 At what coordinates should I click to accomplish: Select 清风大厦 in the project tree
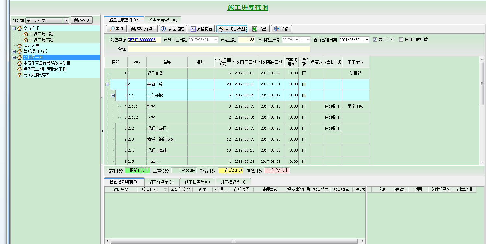(x=31, y=46)
